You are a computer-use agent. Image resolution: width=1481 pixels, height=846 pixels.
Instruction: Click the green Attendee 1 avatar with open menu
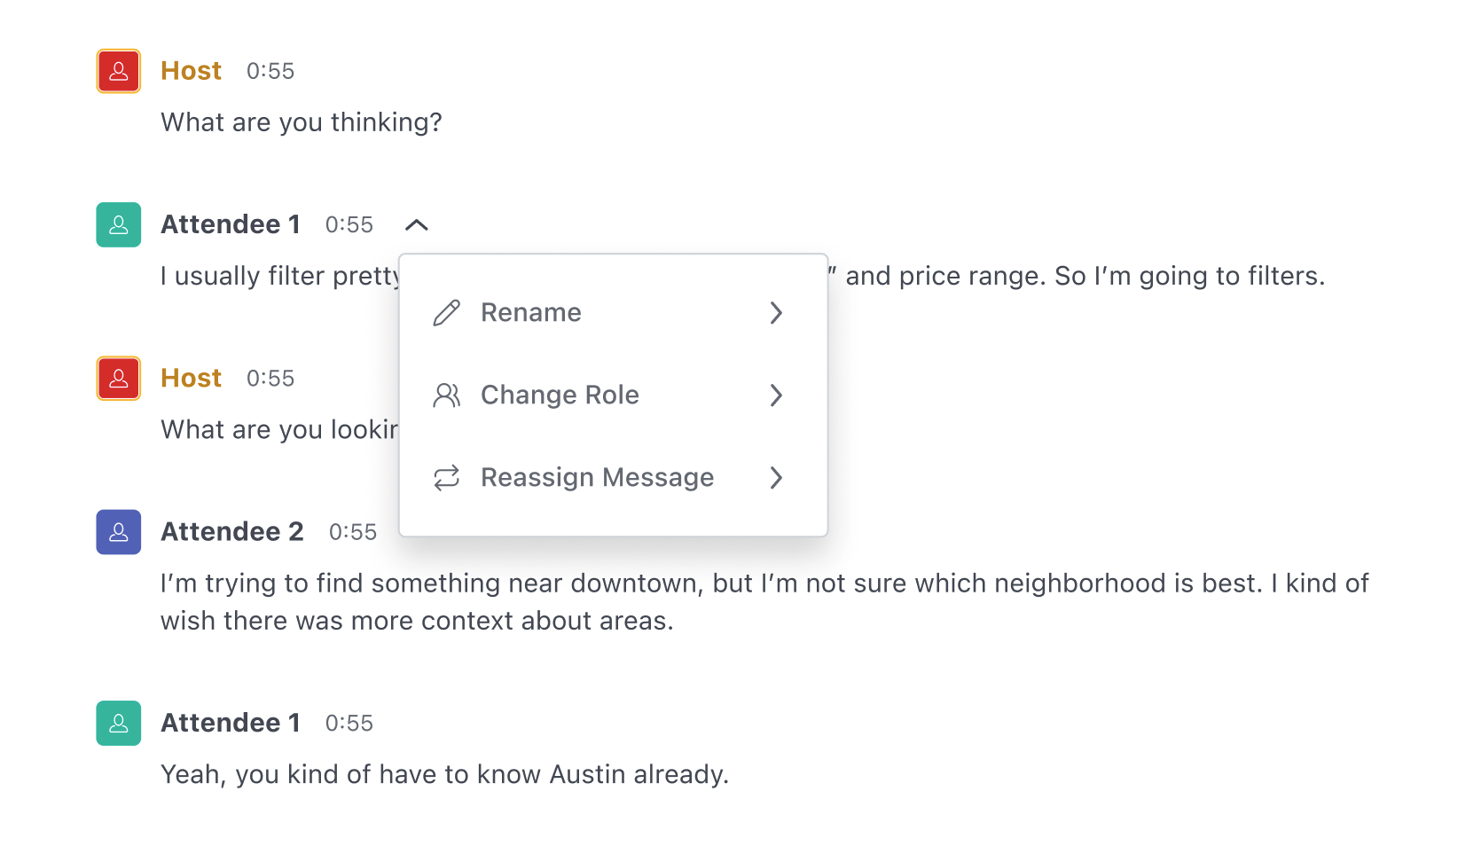(x=119, y=224)
